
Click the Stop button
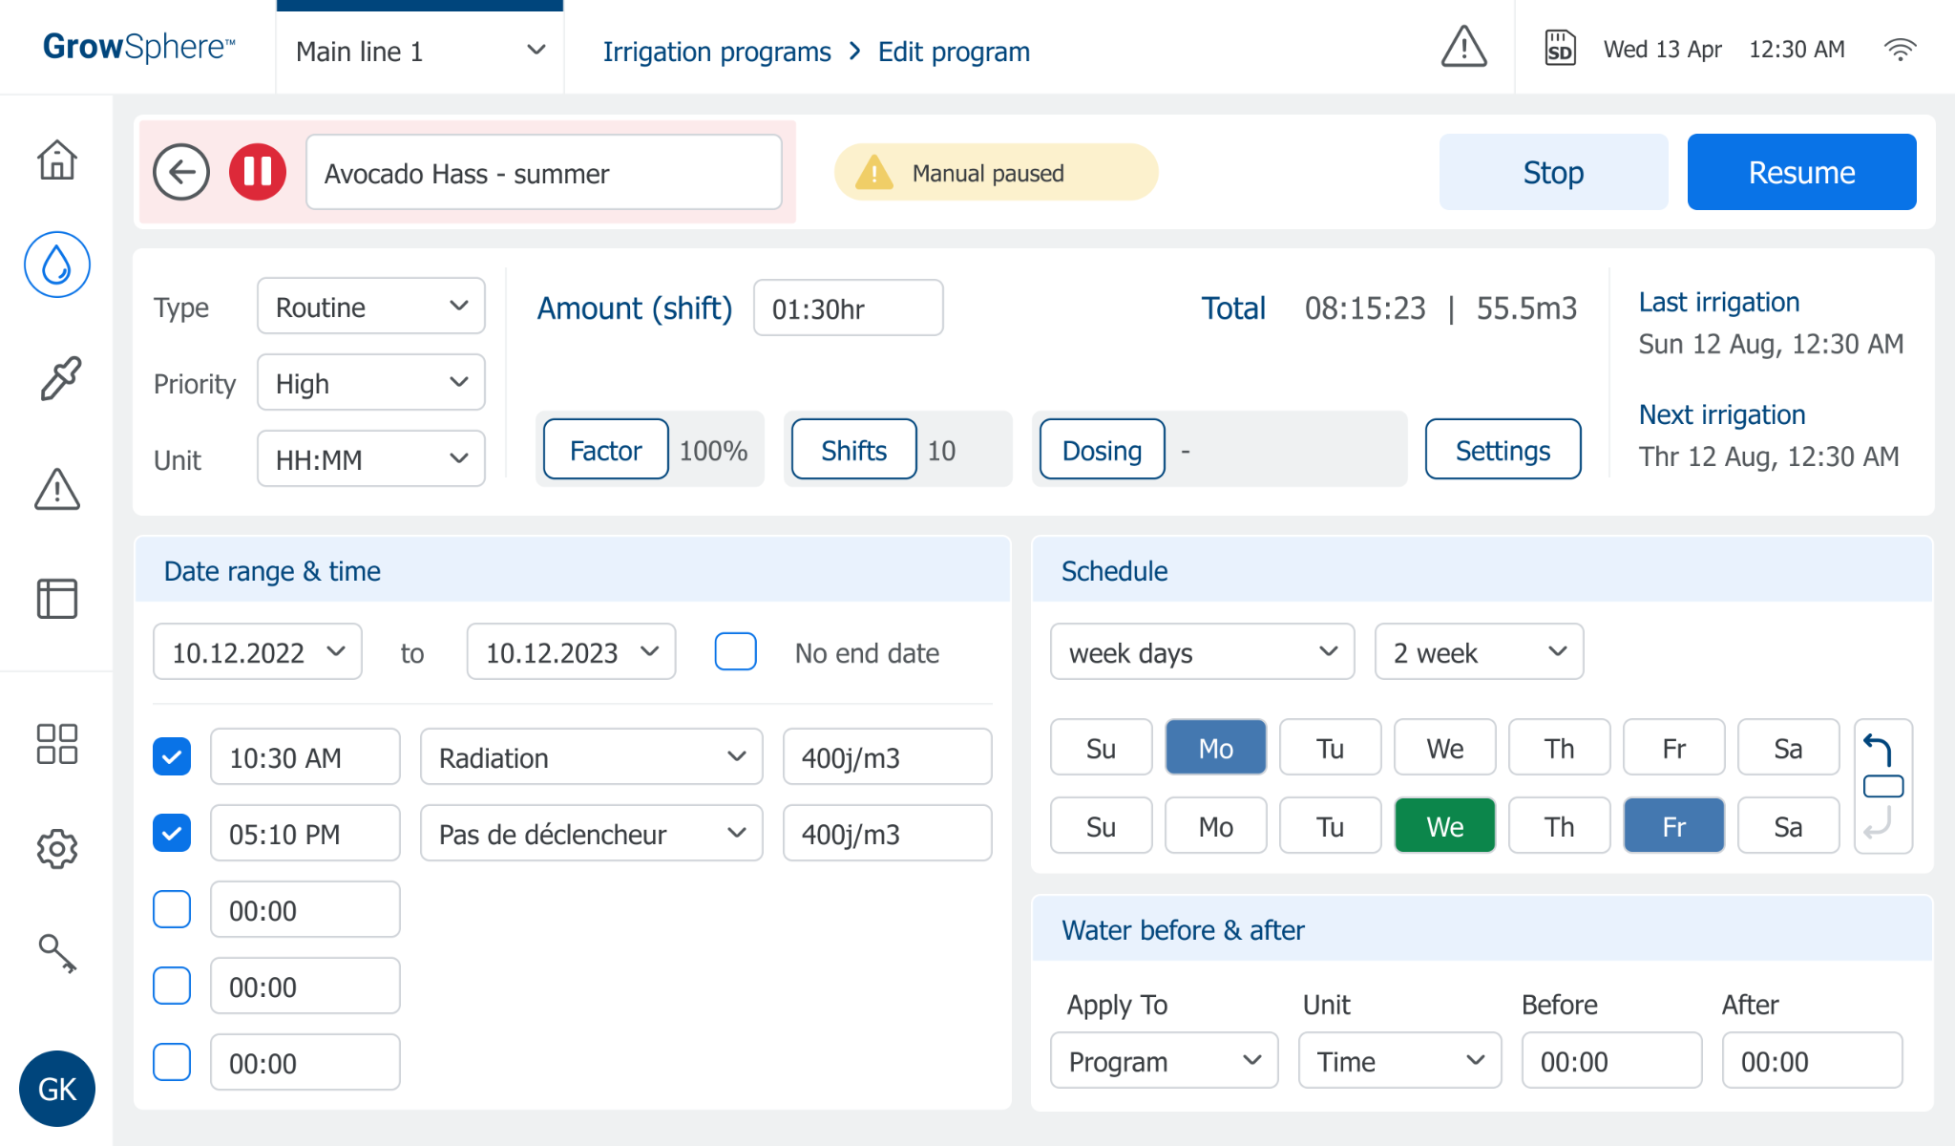pyautogui.click(x=1554, y=172)
